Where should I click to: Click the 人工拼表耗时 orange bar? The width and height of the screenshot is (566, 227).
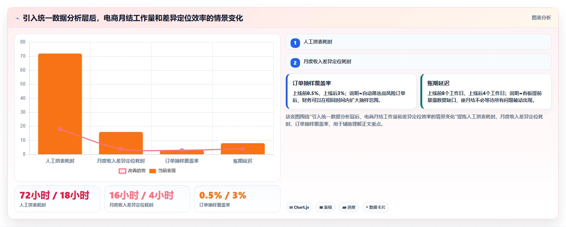pyautogui.click(x=60, y=104)
